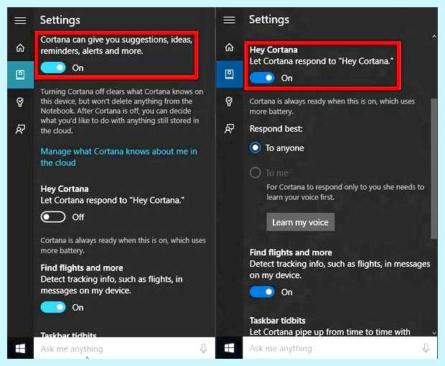Click Windows Start button in left panel

coord(20,348)
